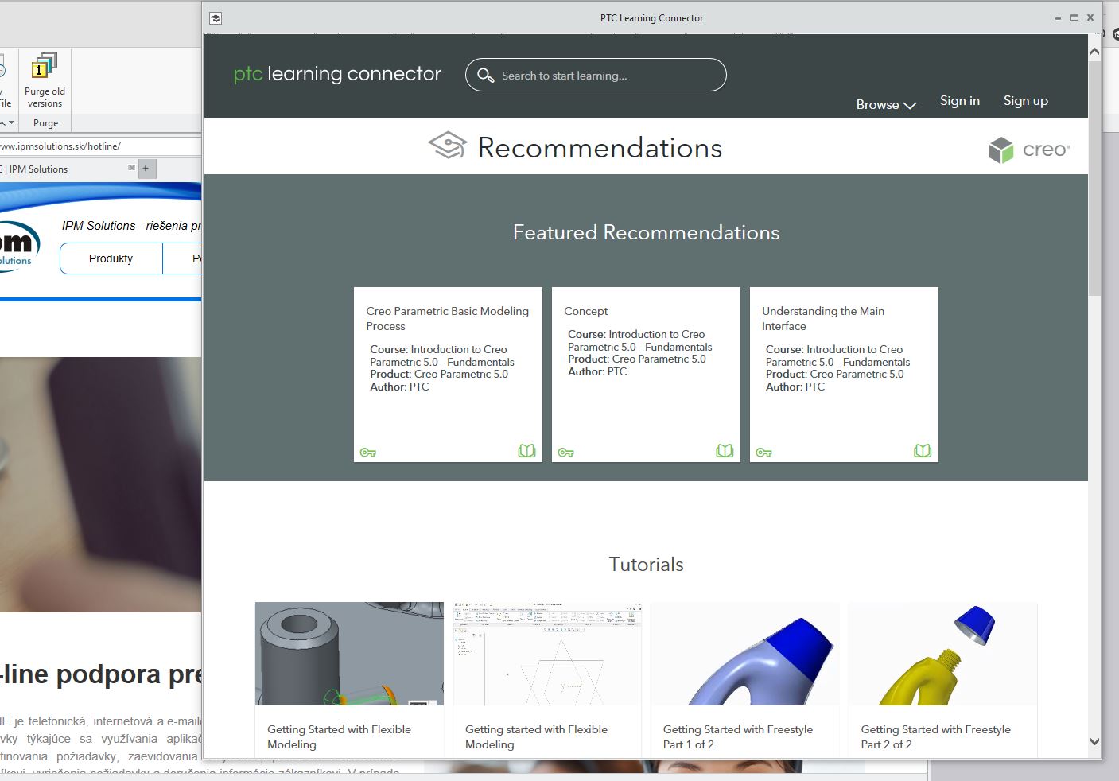Open book icon on Understanding the Main Interface card

coord(923,451)
